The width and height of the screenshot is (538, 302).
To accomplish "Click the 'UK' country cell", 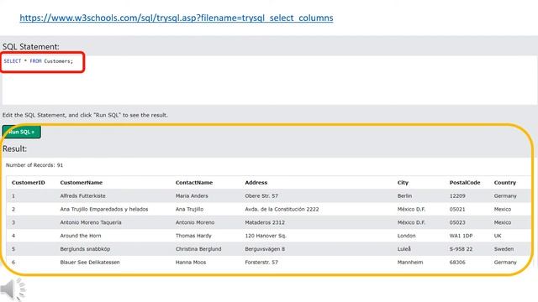I will [x=498, y=236].
